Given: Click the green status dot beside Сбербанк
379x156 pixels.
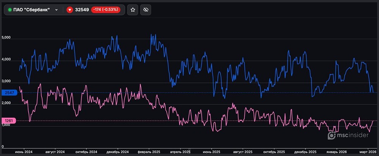Looking at the screenshot, I should tap(10, 10).
